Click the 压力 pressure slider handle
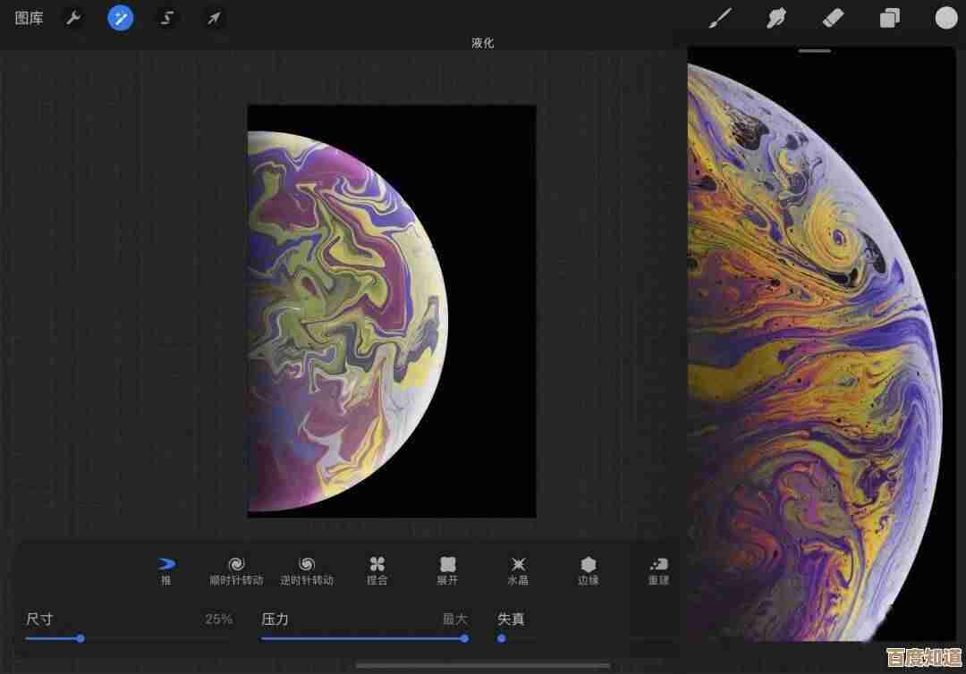The height and width of the screenshot is (674, 966). tap(464, 638)
